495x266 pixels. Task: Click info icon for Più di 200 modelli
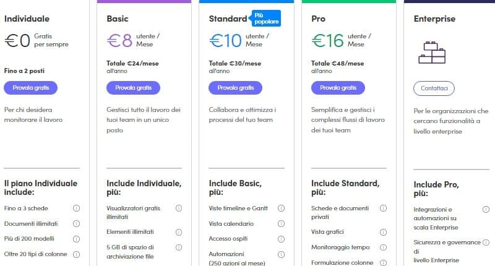pyautogui.click(x=77, y=239)
